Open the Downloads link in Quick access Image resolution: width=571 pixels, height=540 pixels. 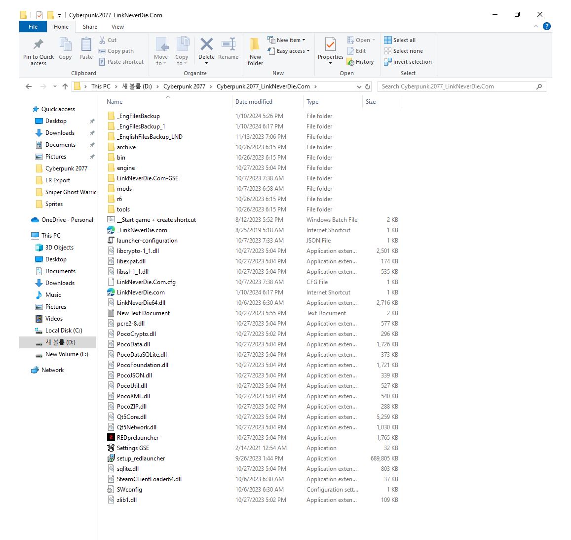59,132
